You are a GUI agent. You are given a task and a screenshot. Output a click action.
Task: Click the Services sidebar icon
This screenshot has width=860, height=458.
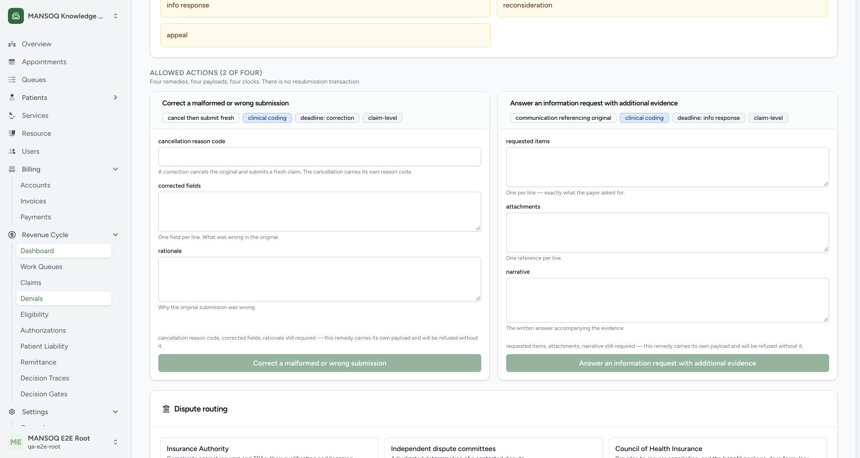12,115
